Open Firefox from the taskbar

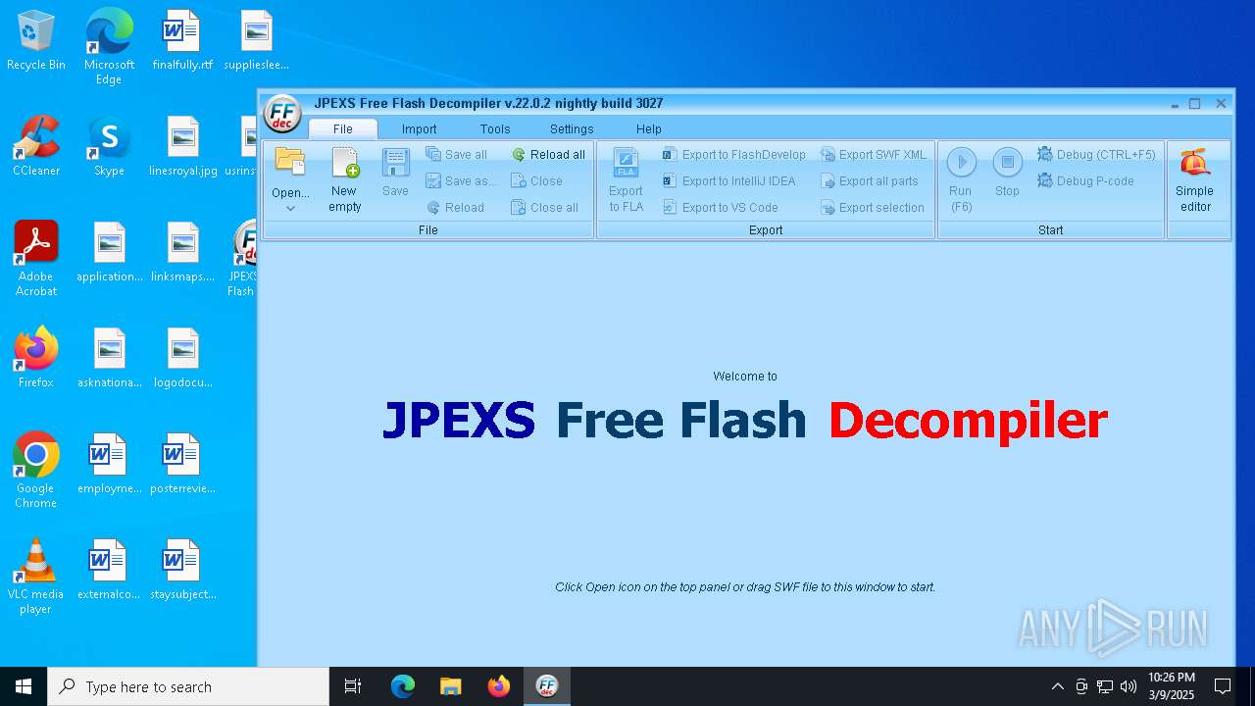[x=498, y=686]
